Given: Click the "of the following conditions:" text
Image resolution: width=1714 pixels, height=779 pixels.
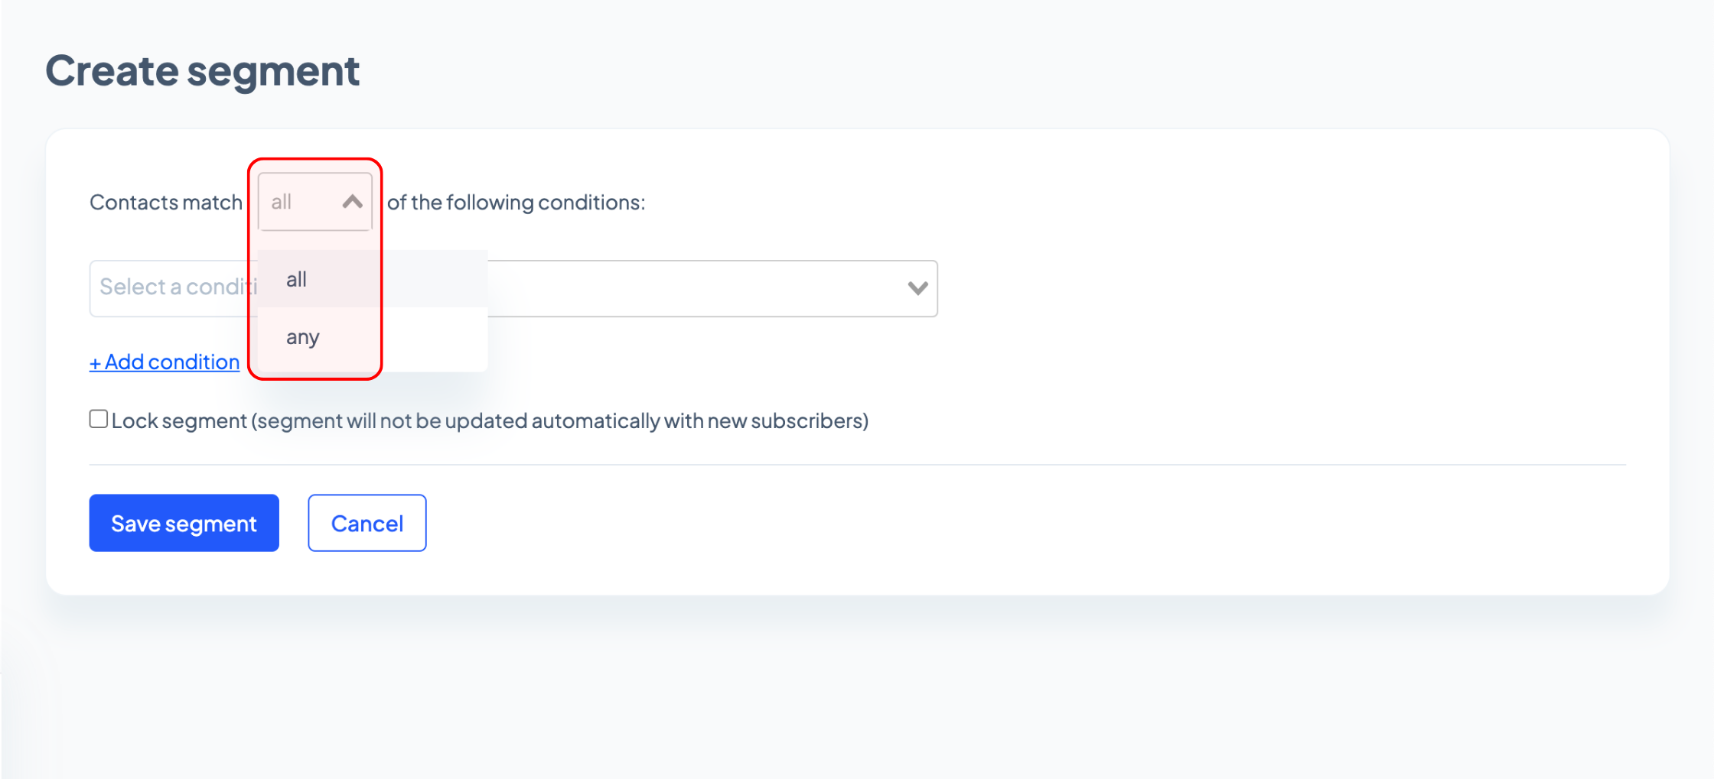Looking at the screenshot, I should pos(516,203).
